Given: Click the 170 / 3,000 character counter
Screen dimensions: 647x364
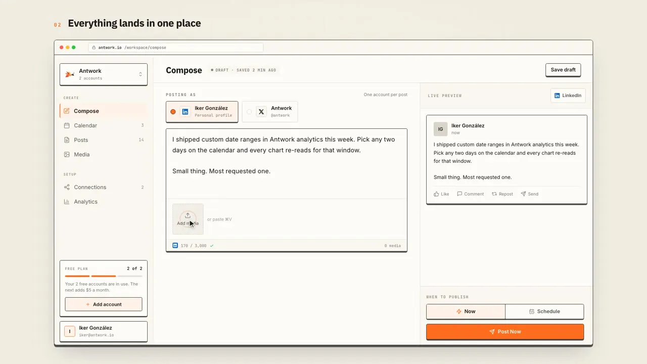Looking at the screenshot, I should (x=194, y=246).
